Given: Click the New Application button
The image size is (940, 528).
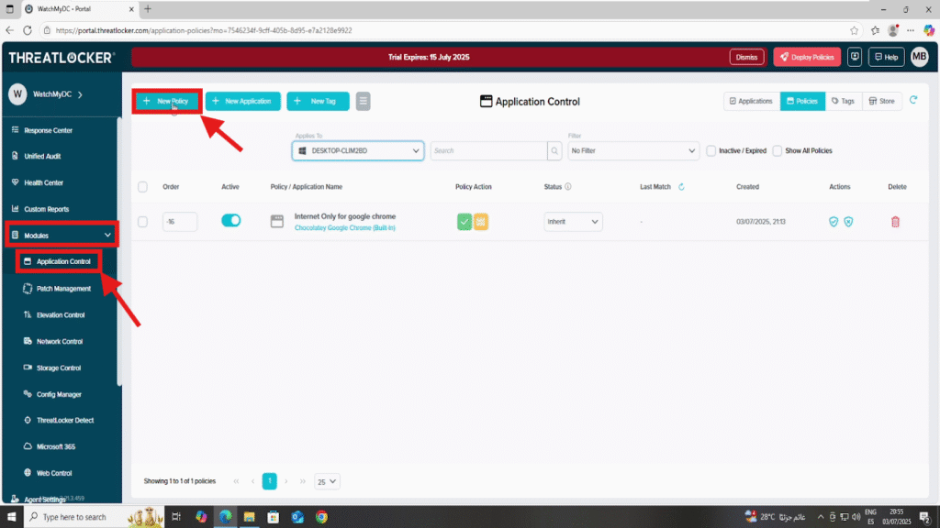Looking at the screenshot, I should [242, 101].
